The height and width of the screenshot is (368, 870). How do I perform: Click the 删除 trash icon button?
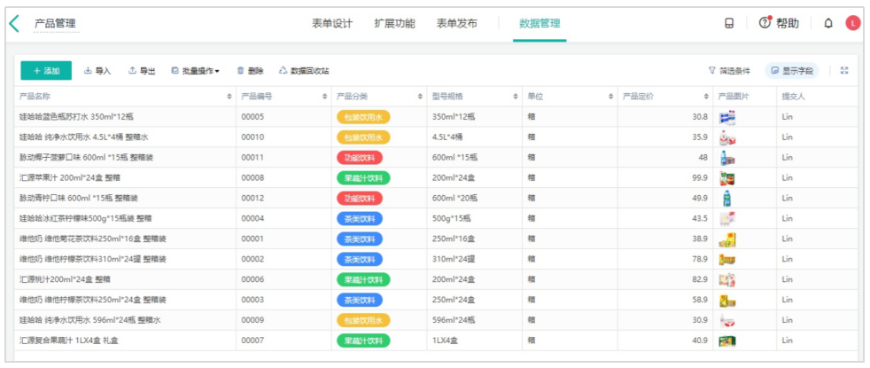[x=250, y=71]
